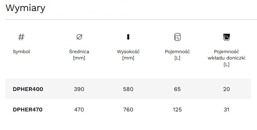
Task: Click the Pojemność [L] column header
Action: [x=177, y=55]
